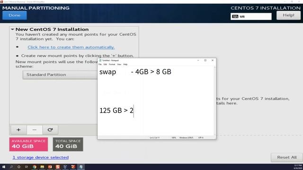This screenshot has height=170, width=303.
Task: Click the 'swap' text in Notepad
Action: [107, 72]
